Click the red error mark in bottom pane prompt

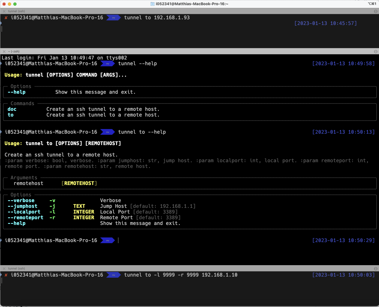pos(6,275)
